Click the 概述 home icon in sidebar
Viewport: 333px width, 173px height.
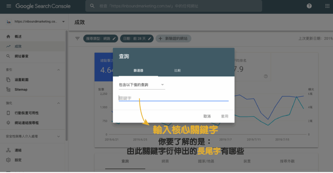click(x=8, y=36)
